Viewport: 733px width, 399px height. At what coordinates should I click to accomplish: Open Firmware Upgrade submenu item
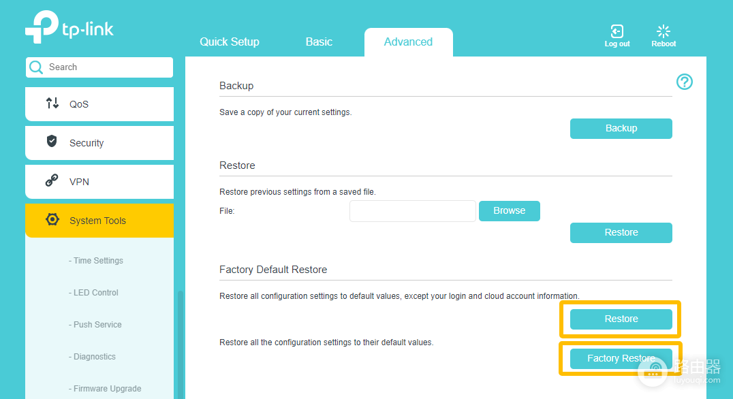pyautogui.click(x=105, y=389)
